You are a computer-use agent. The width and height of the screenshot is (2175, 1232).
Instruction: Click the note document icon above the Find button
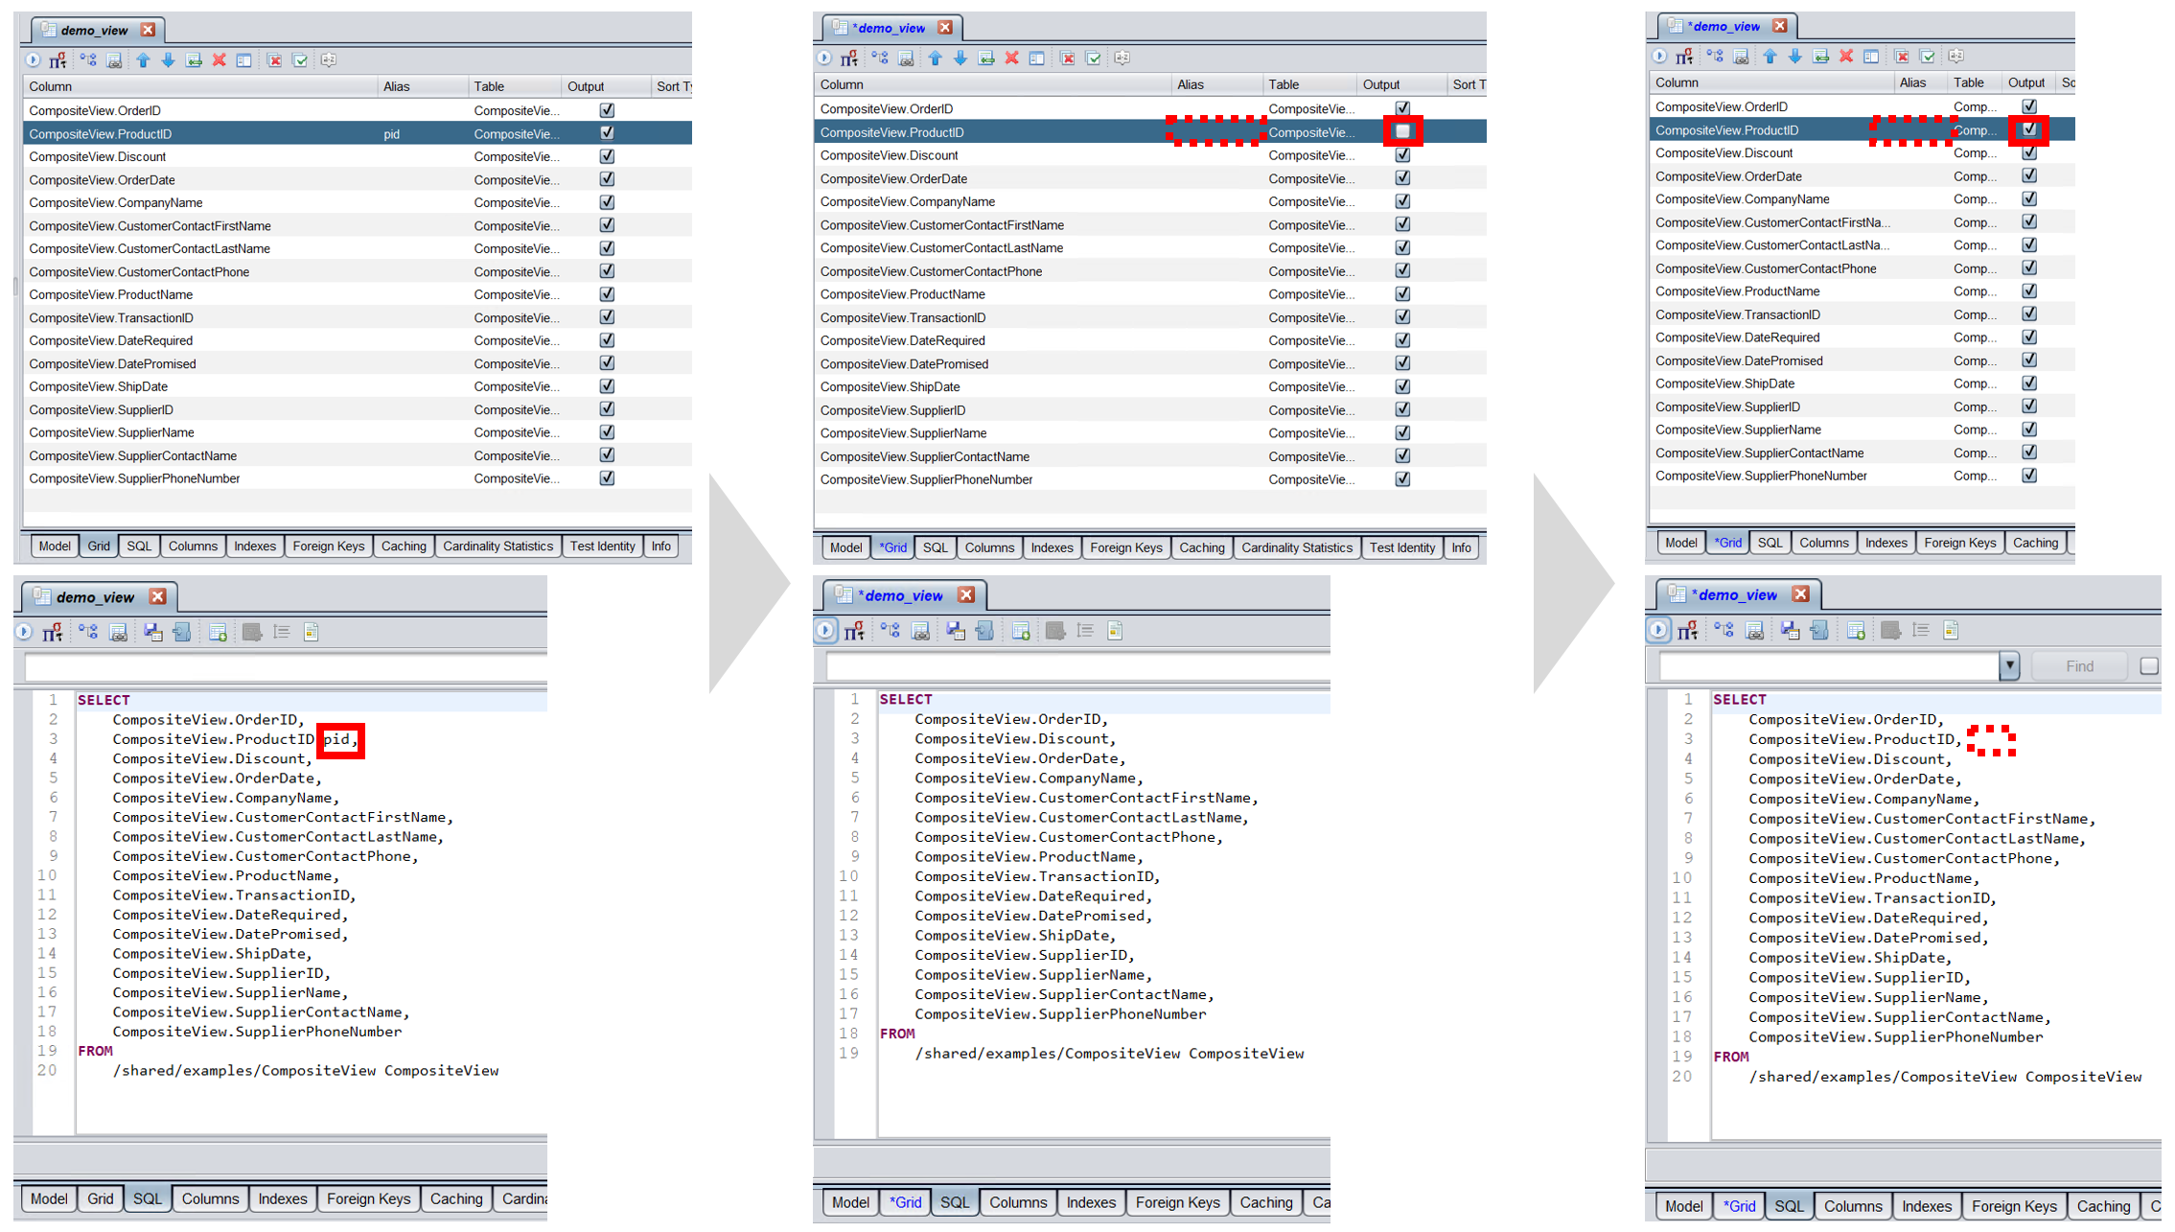1951,631
